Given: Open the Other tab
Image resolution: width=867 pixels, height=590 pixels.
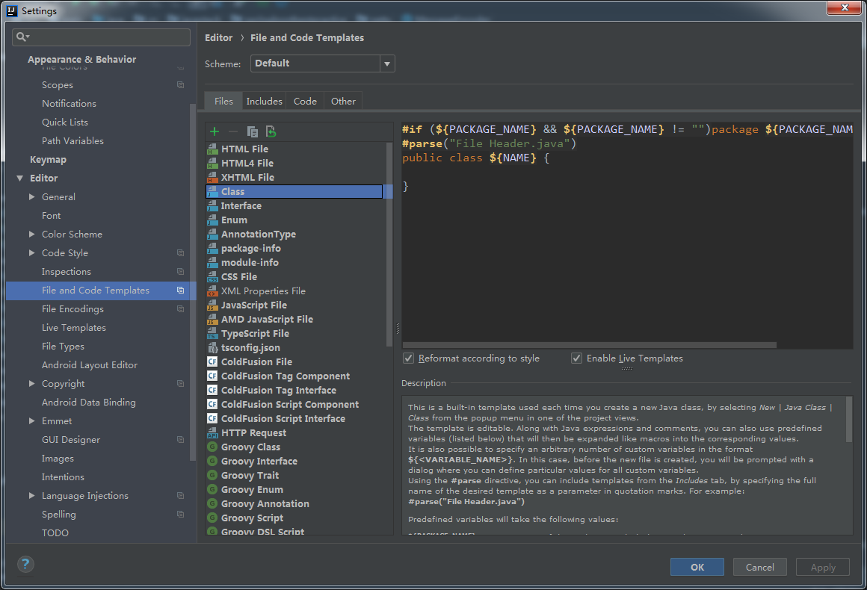Looking at the screenshot, I should click(343, 102).
